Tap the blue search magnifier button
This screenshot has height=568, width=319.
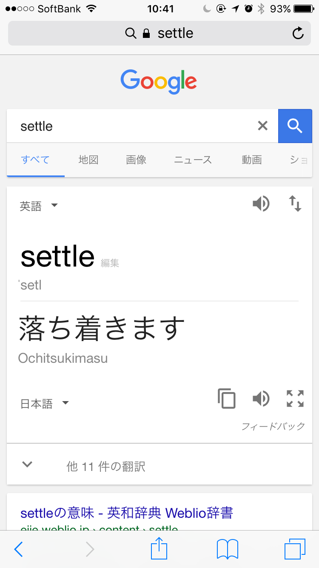(x=295, y=126)
